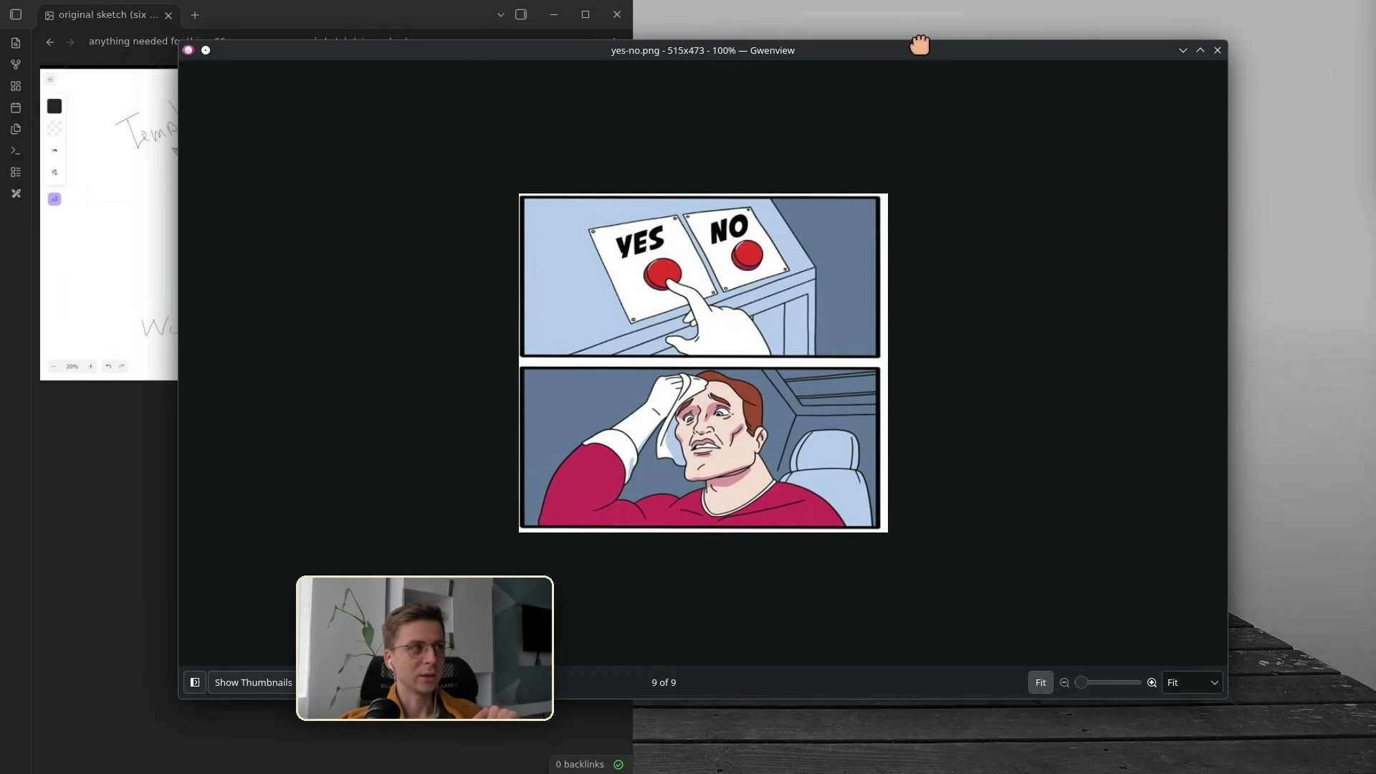Open the stroke style squiggle option
1376x774 pixels.
[x=54, y=150]
